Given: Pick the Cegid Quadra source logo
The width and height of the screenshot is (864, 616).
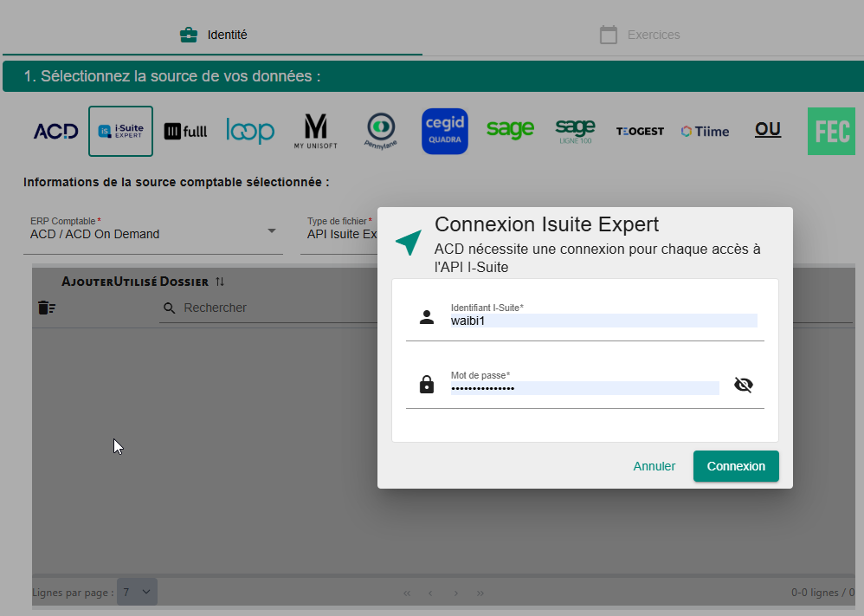Looking at the screenshot, I should (445, 132).
